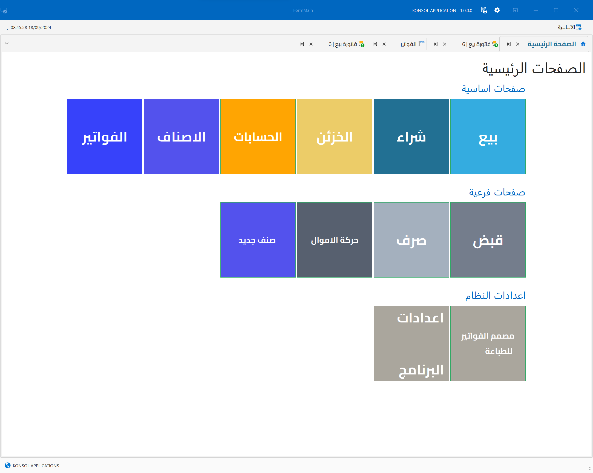Click the home icon on الصفحة الرئيسية tab
Screen dimensions: 593x473
(x=583, y=44)
